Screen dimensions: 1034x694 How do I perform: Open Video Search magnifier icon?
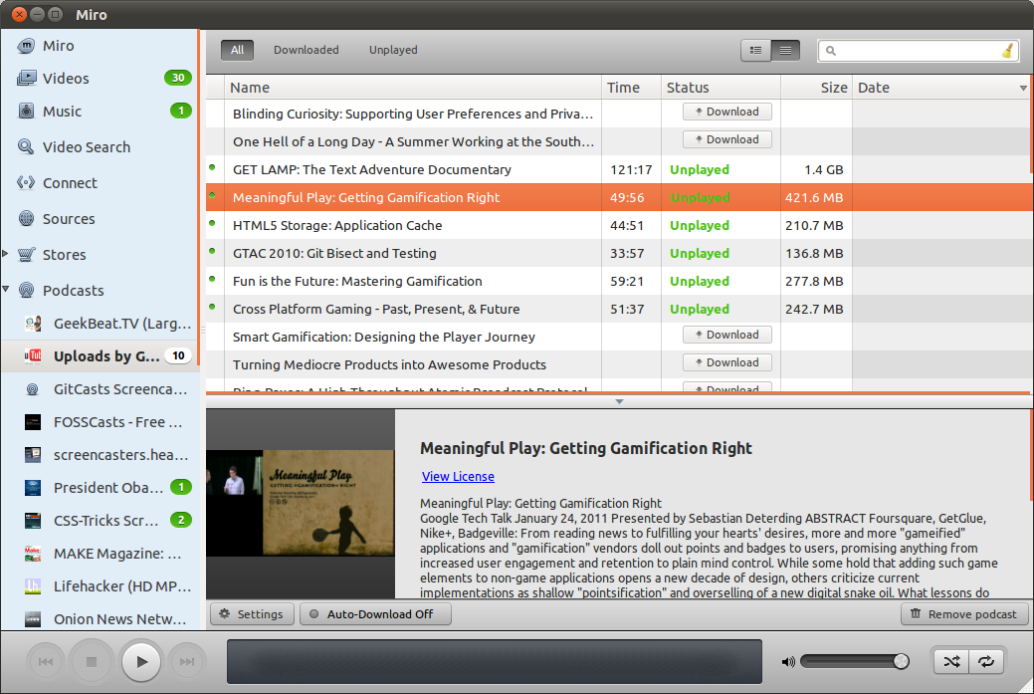pyautogui.click(x=26, y=146)
